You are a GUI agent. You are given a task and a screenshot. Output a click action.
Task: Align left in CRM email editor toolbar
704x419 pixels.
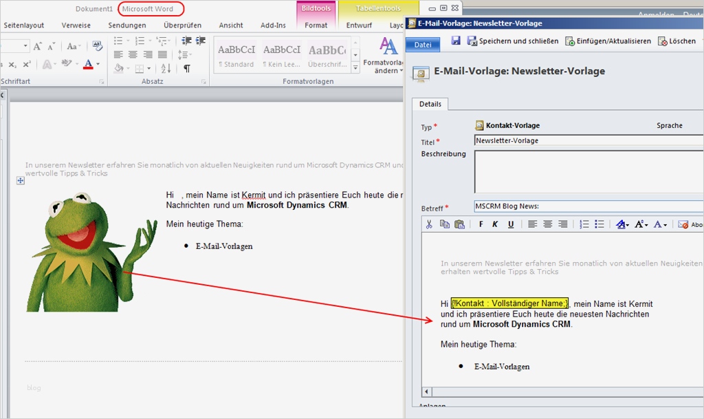click(533, 224)
